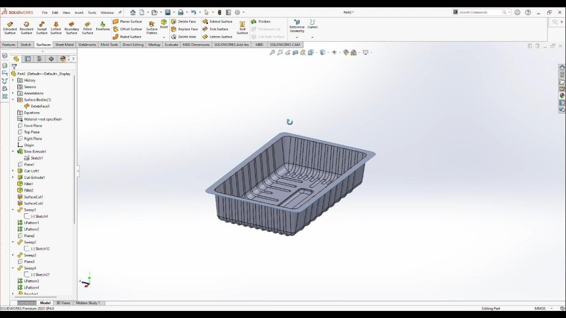566x318 pixels.
Task: Expand the Annotations tree node
Action: click(x=13, y=93)
